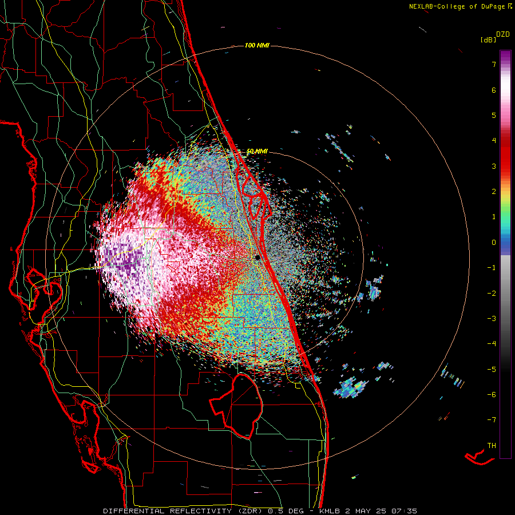515x515 pixels.
Task: Click the TH threshold label on scale
Action: pos(492,445)
